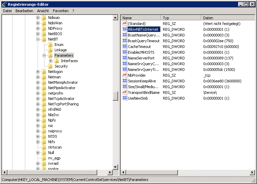Click the DWORD icon beside BcastQueryTimeout
Screen dimensions: 257x184
[125, 41]
